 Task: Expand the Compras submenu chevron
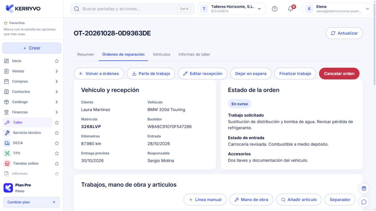57,82
